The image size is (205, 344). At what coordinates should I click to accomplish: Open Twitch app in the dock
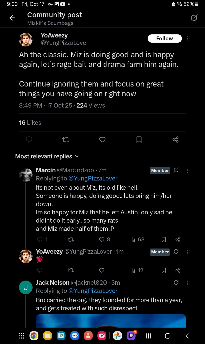[131, 336]
